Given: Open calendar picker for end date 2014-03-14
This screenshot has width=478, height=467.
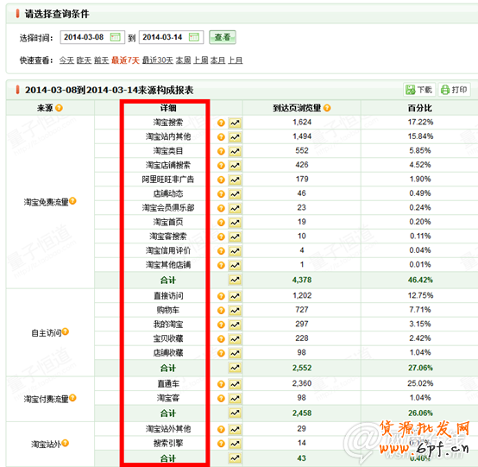Looking at the screenshot, I should (x=194, y=37).
